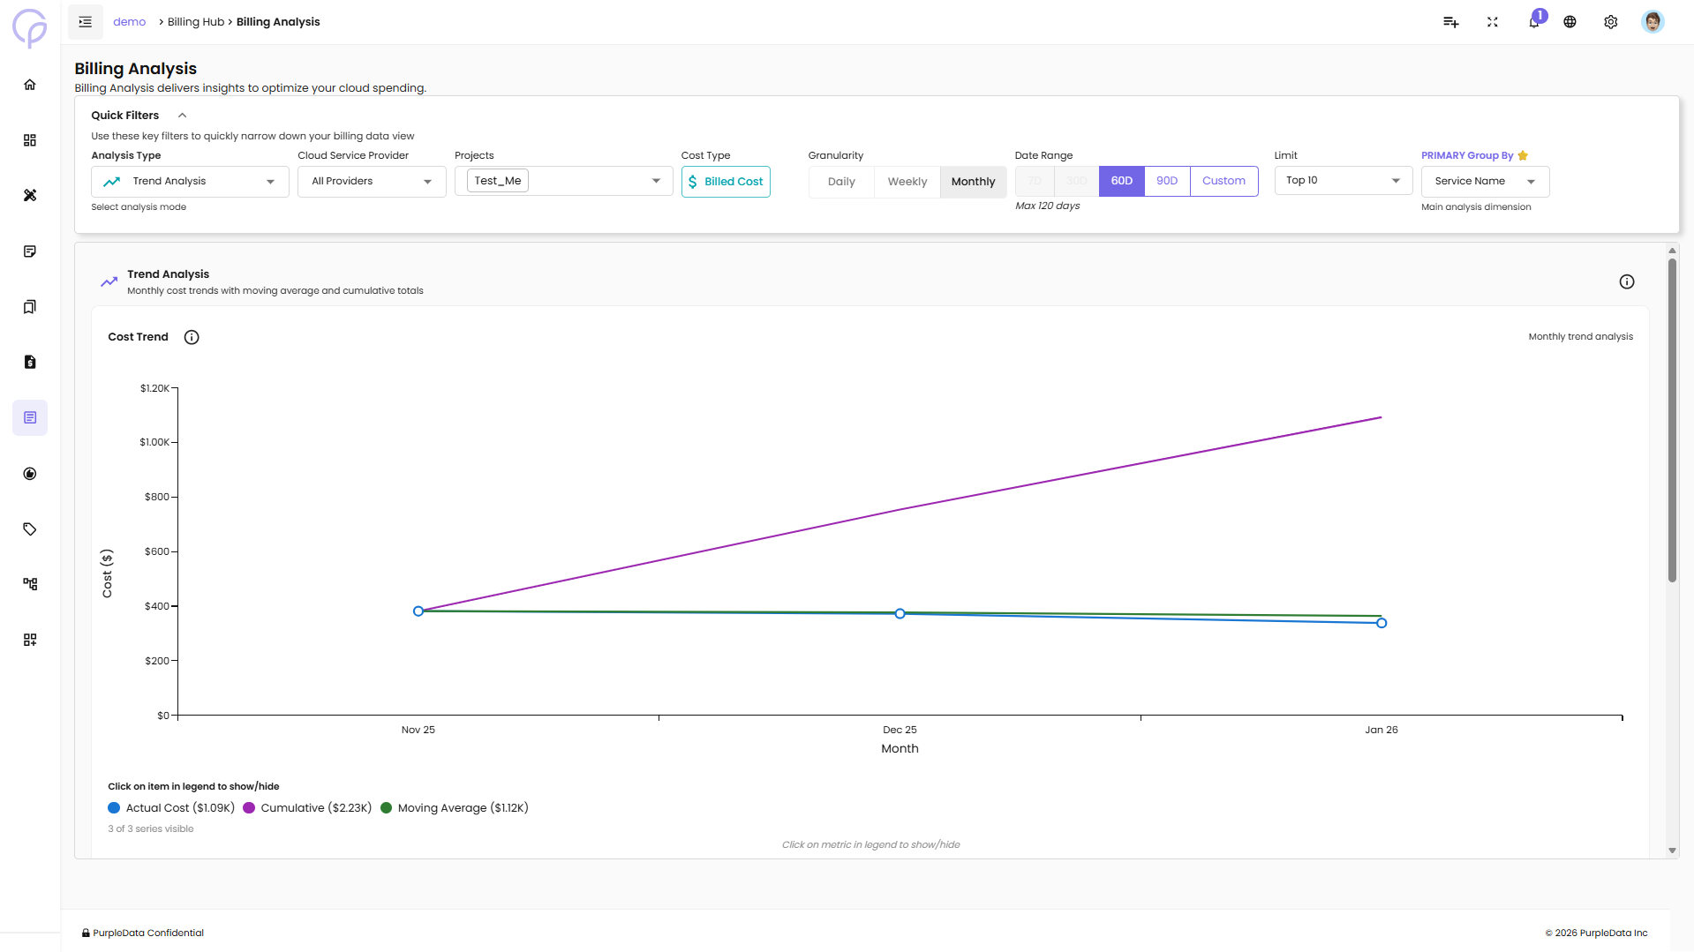Click the globe language icon
Screen dimensions: 1694x952
1570,22
